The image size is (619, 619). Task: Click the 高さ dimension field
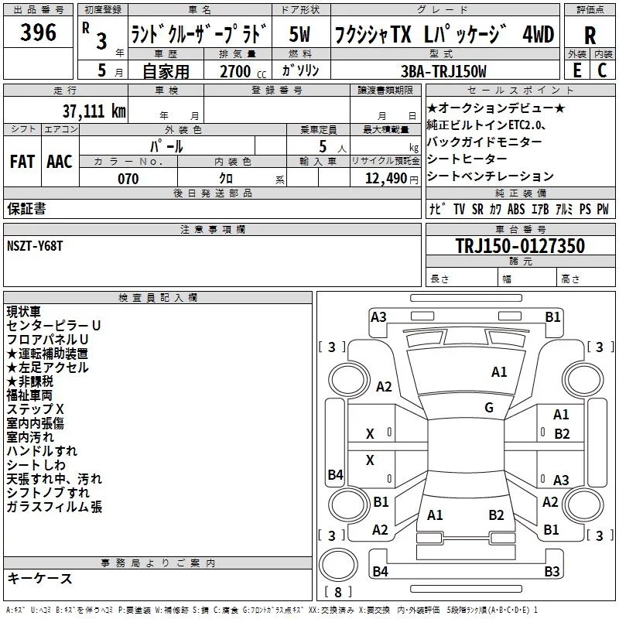point(587,279)
